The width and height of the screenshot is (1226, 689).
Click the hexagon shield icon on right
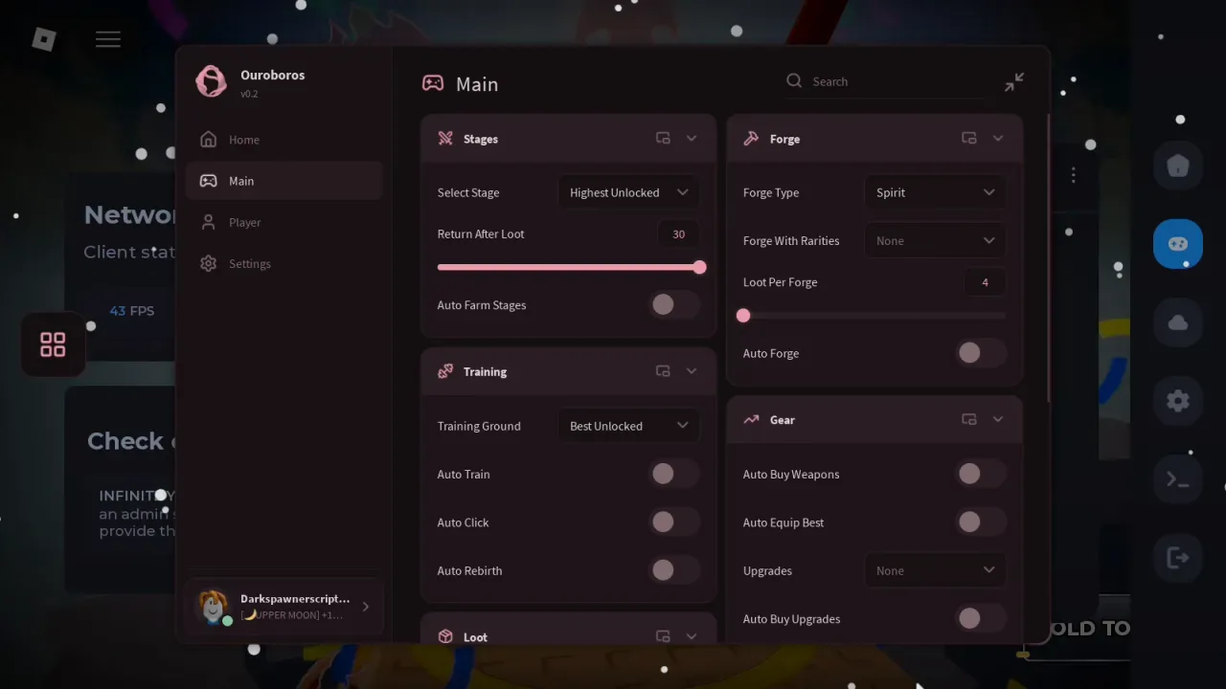point(1178,166)
